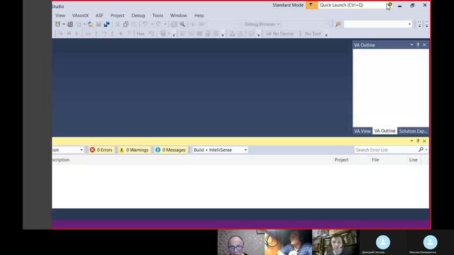Sort by the Project column header
454x255 pixels.
click(341, 159)
